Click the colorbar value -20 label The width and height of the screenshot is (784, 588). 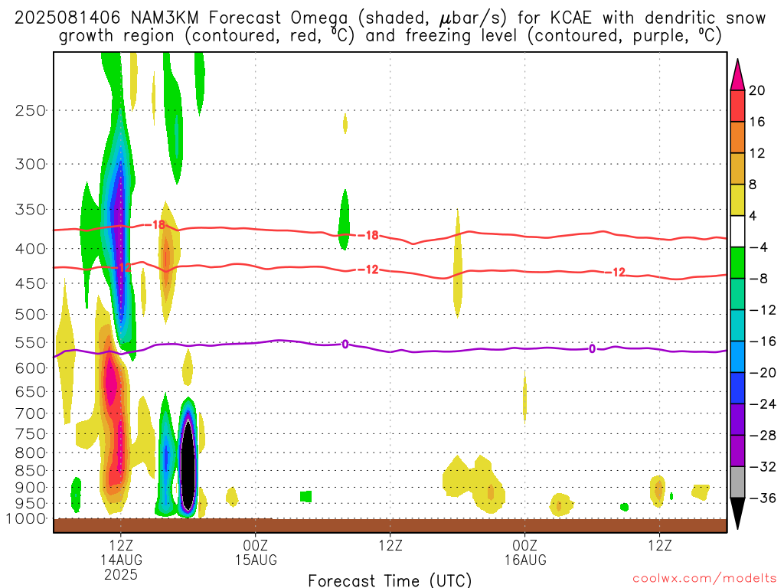click(x=763, y=373)
